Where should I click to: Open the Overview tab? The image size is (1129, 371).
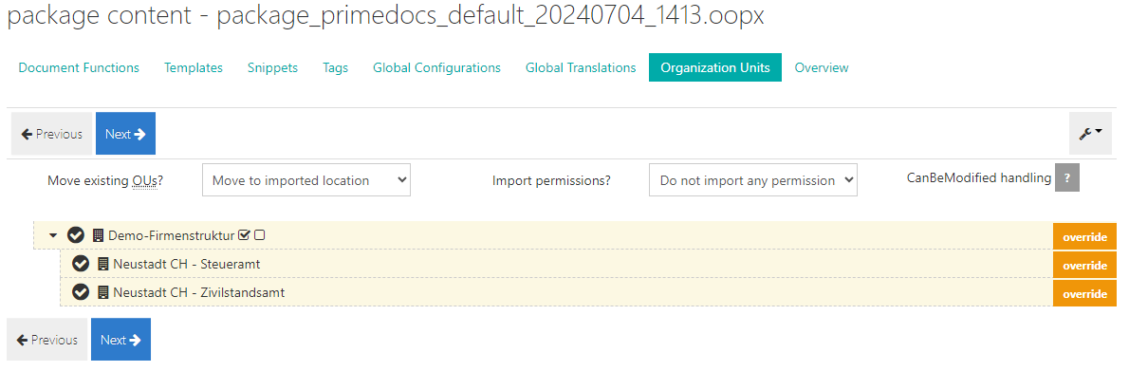pyautogui.click(x=822, y=67)
